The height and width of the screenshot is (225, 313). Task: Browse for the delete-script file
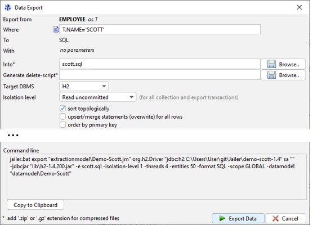click(x=283, y=75)
